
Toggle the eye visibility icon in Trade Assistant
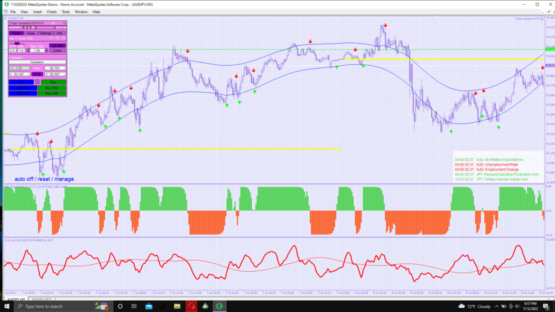point(51,38)
